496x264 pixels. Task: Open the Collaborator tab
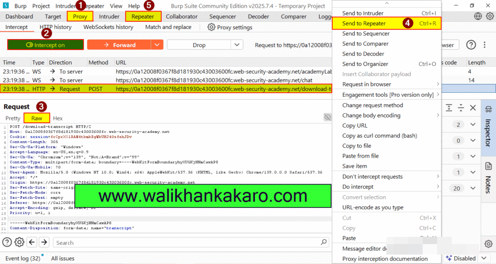(x=182, y=16)
